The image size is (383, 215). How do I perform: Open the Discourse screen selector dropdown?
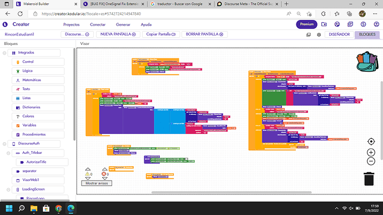77,34
